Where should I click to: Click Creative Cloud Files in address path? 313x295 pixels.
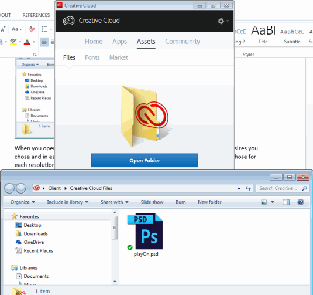point(91,188)
